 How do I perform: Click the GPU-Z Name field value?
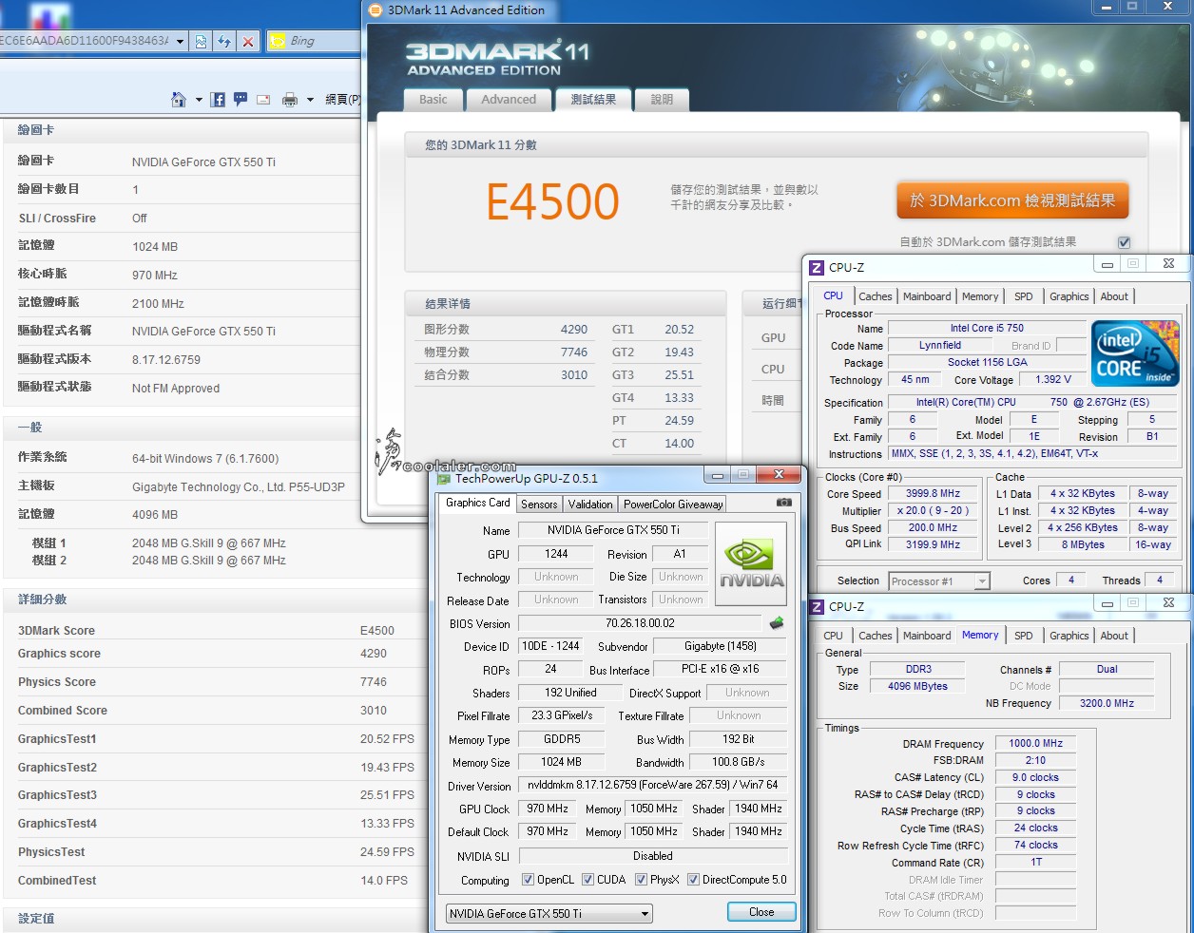(613, 530)
